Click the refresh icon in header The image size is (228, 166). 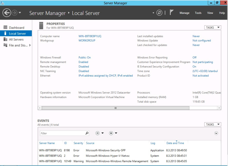(x=160, y=13)
